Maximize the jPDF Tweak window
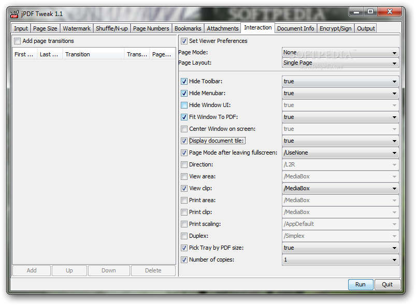The image size is (416, 305). [370, 12]
